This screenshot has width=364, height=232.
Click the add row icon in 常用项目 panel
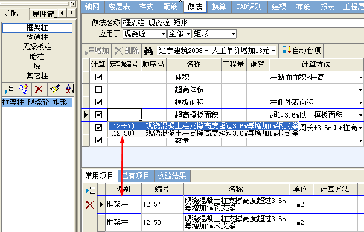90,190
